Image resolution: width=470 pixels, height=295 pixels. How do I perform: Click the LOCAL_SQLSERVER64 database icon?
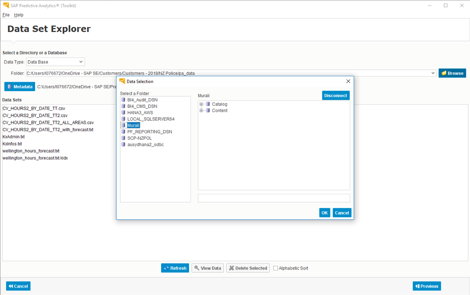(x=123, y=119)
